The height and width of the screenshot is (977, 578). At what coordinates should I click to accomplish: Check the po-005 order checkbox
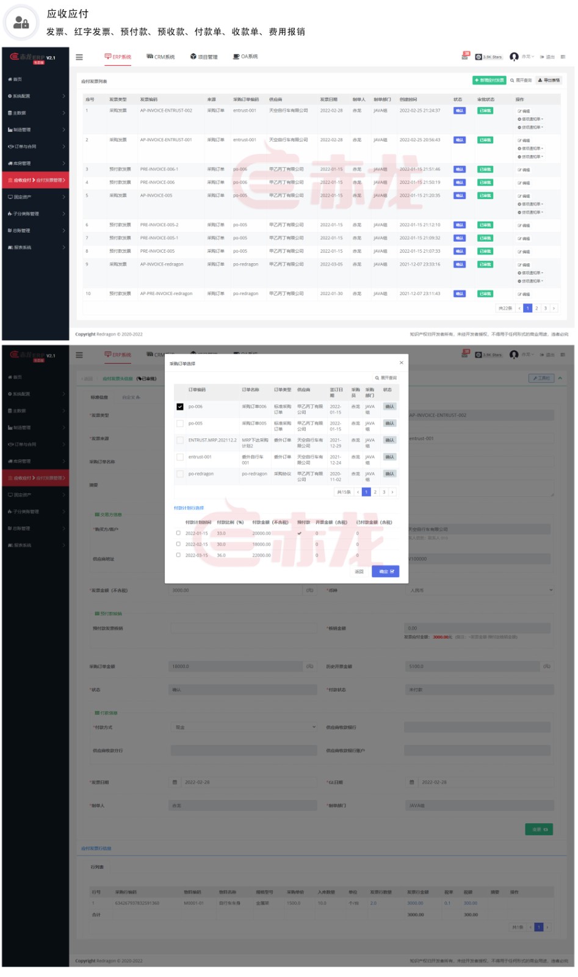pyautogui.click(x=180, y=423)
